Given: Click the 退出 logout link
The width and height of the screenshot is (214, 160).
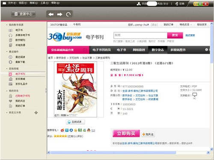Looking at the screenshot, I should pos(155,25).
